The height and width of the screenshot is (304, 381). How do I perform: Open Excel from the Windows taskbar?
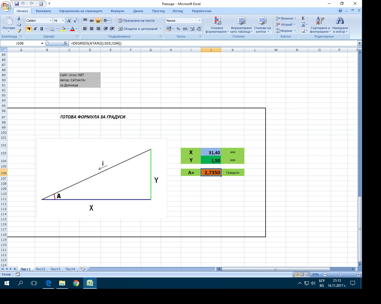(x=90, y=283)
